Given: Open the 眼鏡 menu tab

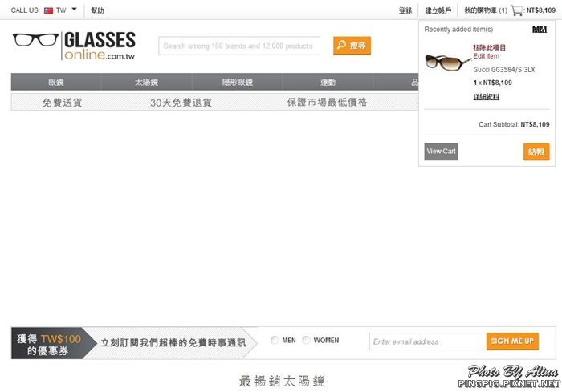Looking at the screenshot, I should coord(56,82).
